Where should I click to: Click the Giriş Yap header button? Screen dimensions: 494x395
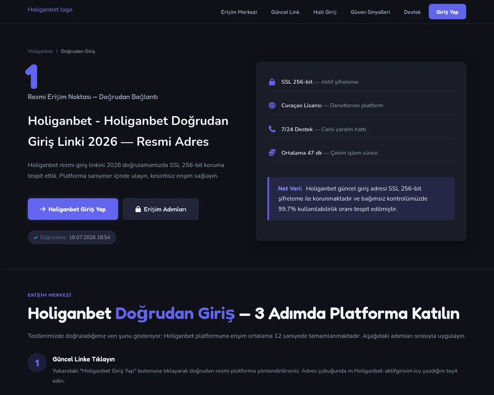pos(447,12)
